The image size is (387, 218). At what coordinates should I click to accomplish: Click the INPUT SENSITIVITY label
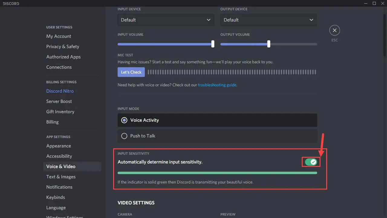point(133,154)
